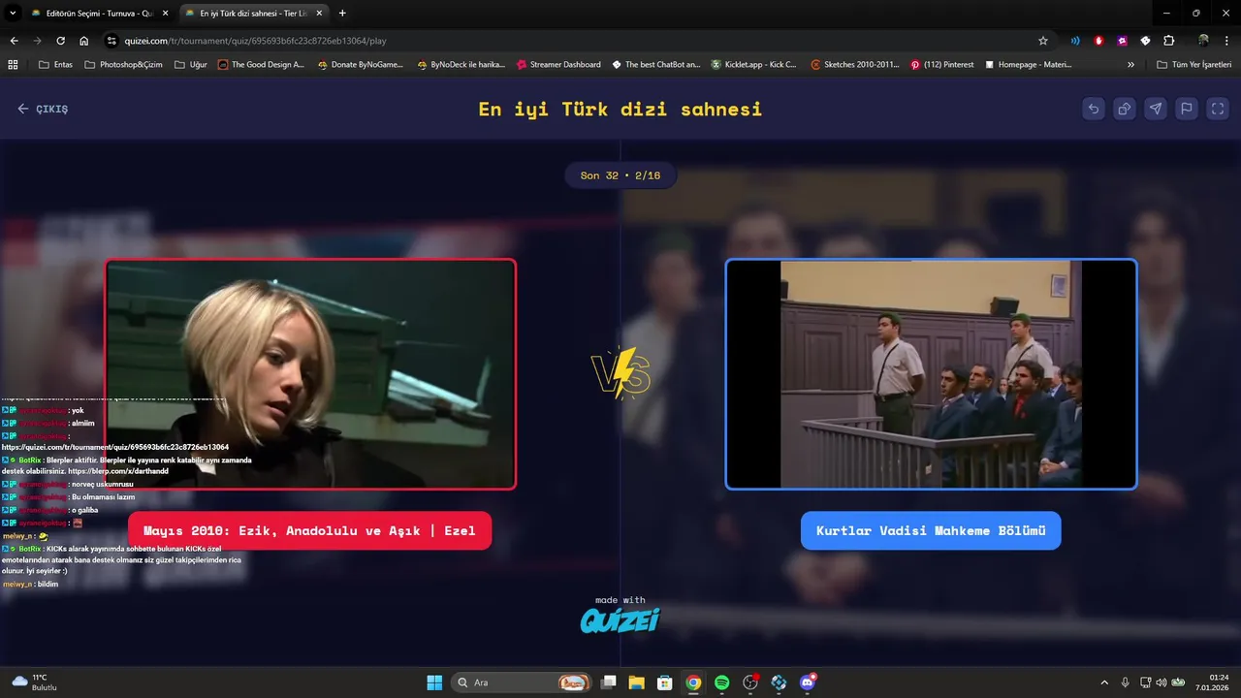The height and width of the screenshot is (698, 1241).
Task: Click the microphone tray icon
Action: [x=1125, y=682]
